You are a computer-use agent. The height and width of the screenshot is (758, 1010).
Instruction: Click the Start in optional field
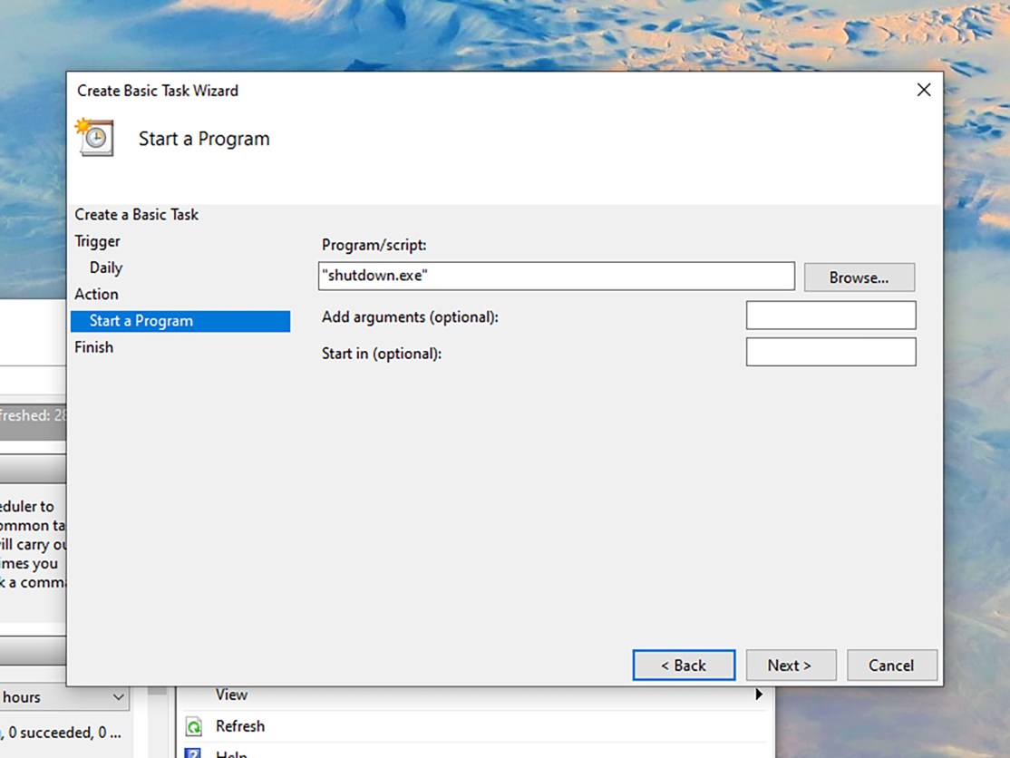pos(830,352)
